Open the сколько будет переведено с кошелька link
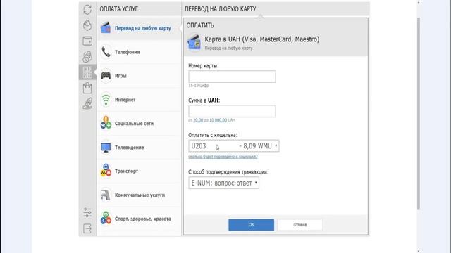This screenshot has height=253, width=451. (x=223, y=157)
